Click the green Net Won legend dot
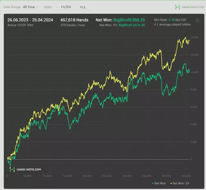This screenshot has width=206, height=190. click(152, 183)
